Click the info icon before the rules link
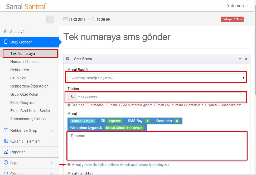The image size is (256, 175). pyautogui.click(x=69, y=165)
